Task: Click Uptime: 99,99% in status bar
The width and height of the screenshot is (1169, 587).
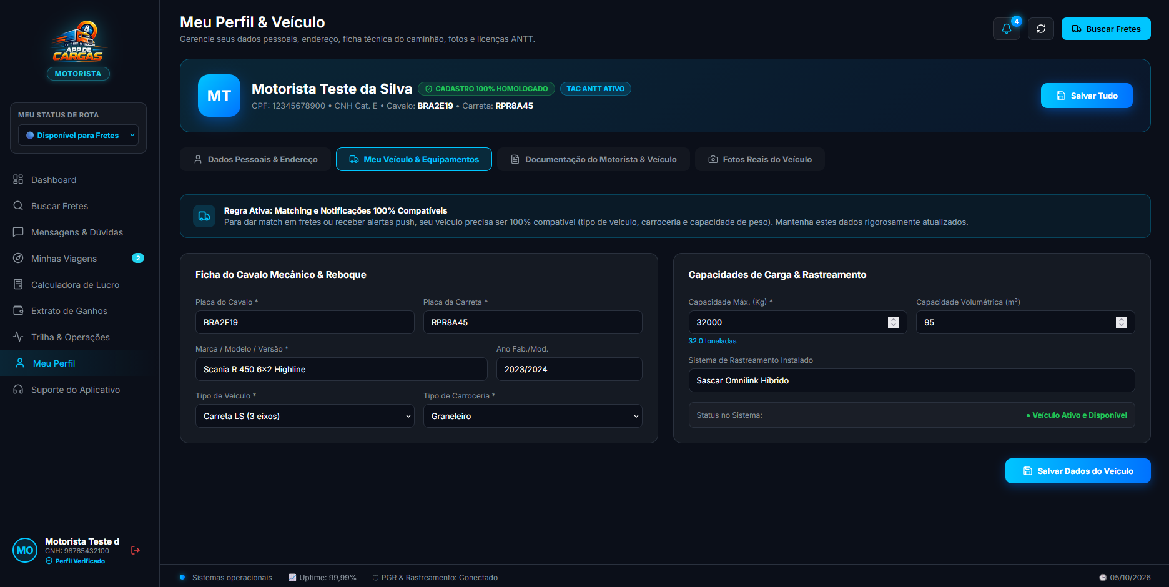Action: pyautogui.click(x=322, y=578)
